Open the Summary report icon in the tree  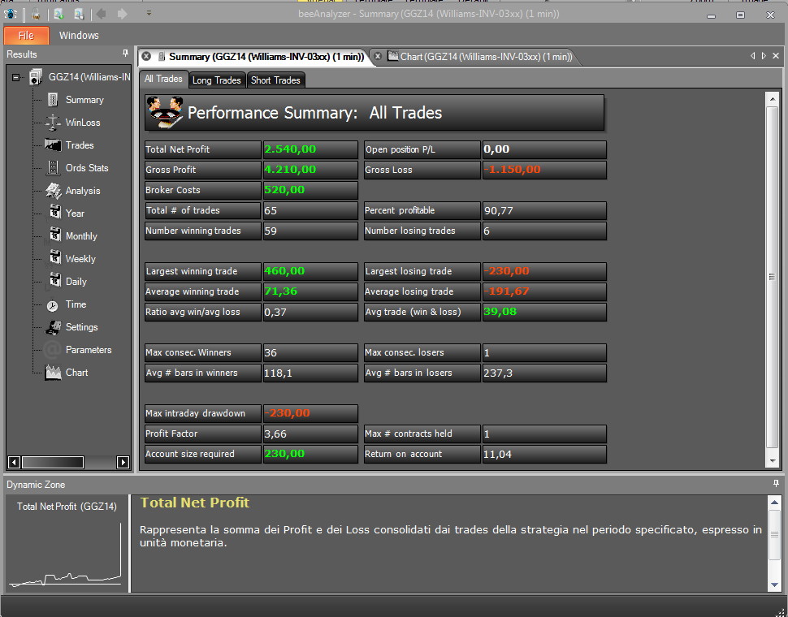(x=53, y=99)
